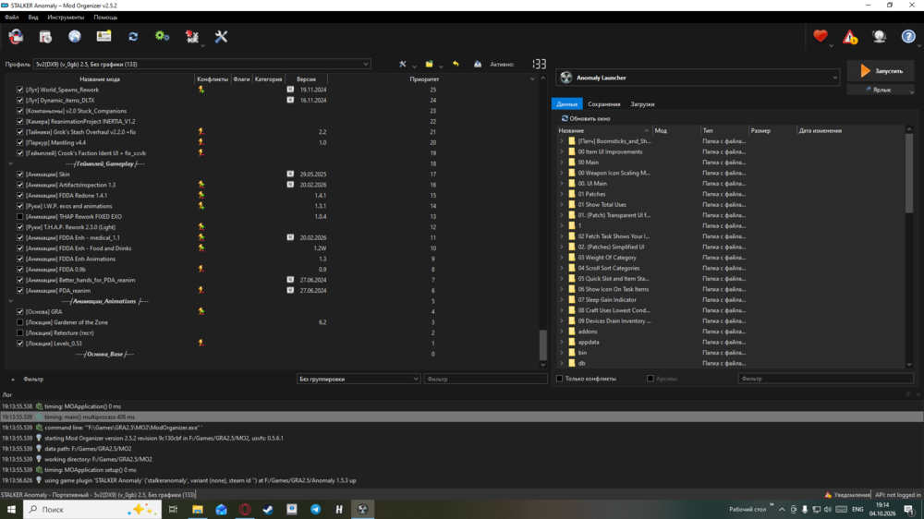Click the create backup icon beside Активно
This screenshot has height=519, width=924.
(x=478, y=65)
